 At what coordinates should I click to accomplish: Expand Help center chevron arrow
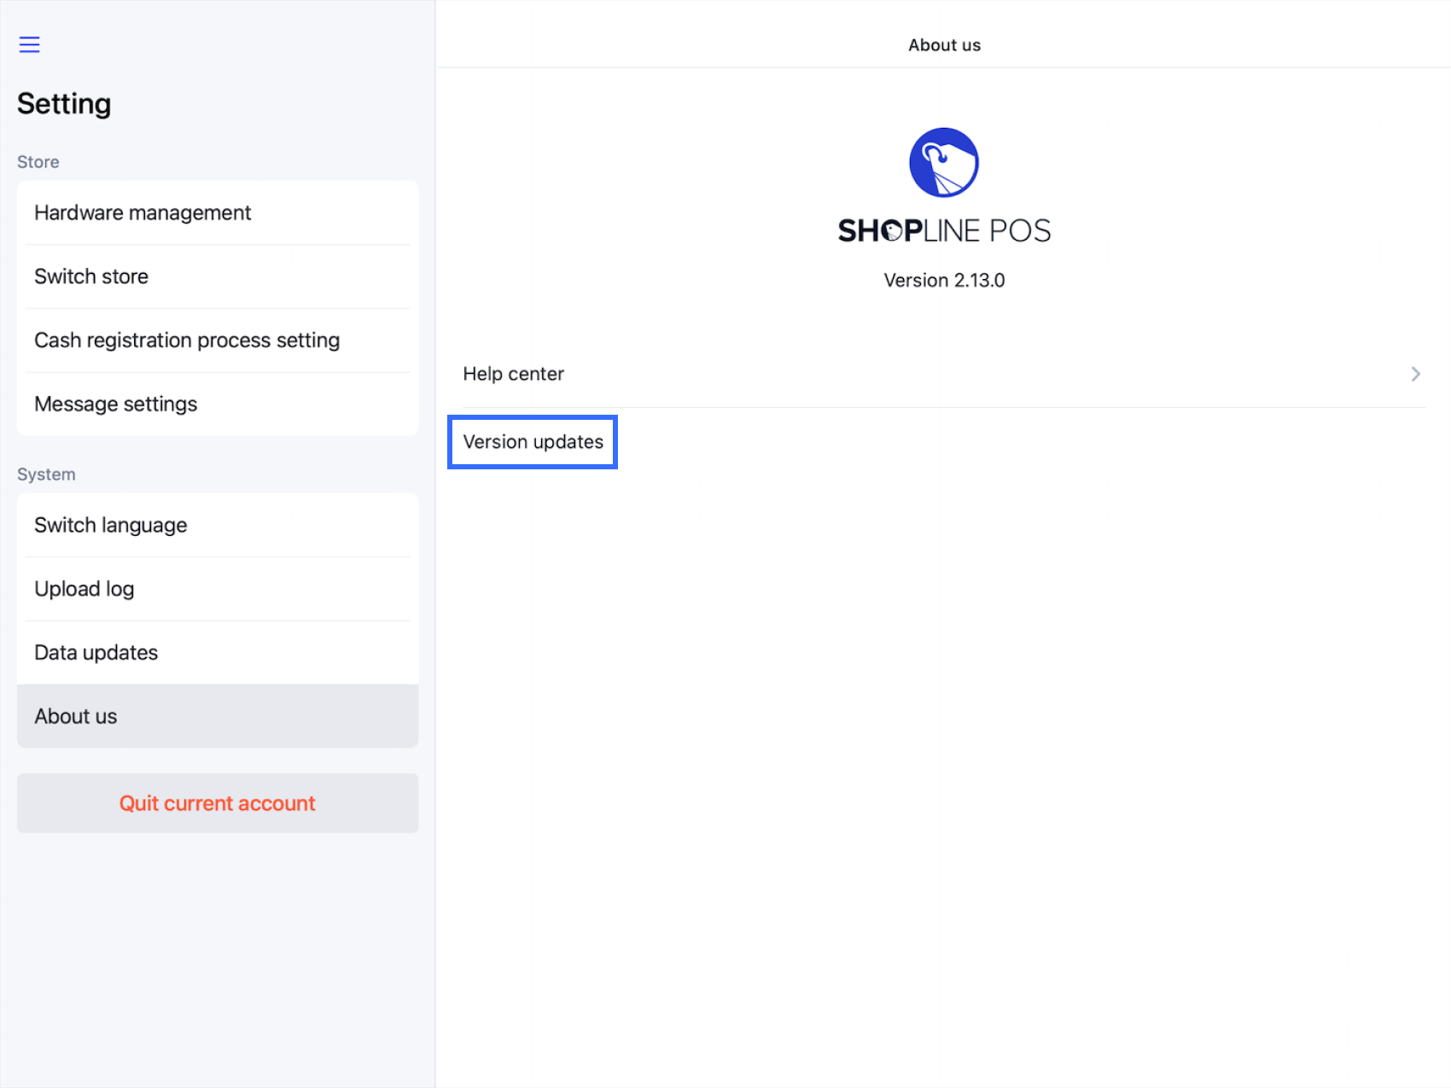[x=1415, y=374]
